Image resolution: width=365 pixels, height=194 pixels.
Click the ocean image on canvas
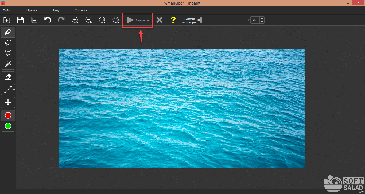pyautogui.click(x=182, y=108)
